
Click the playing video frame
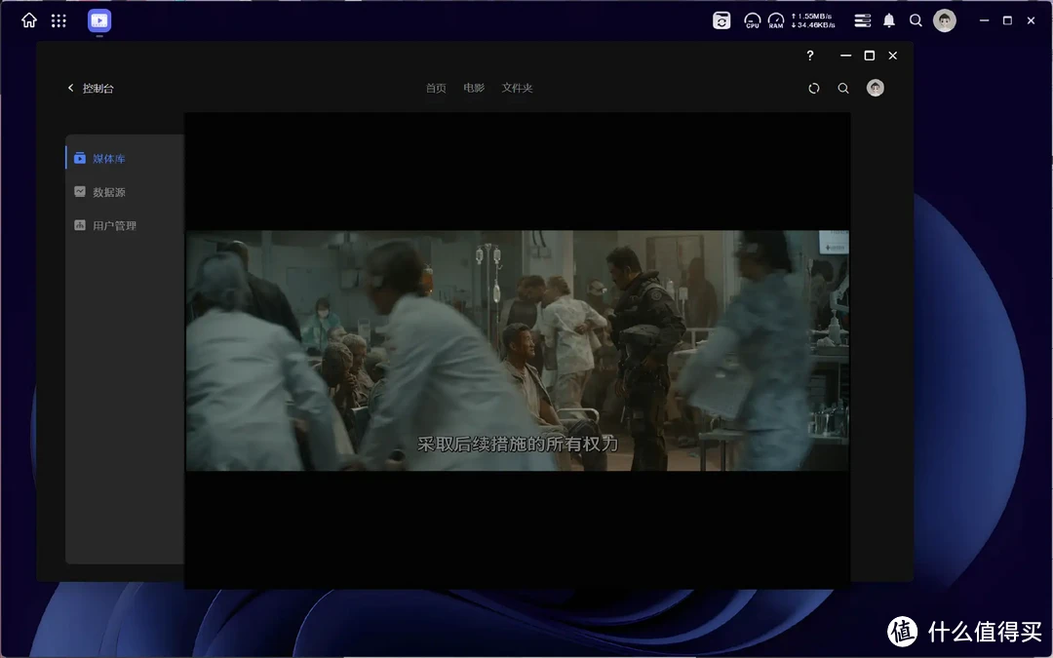[x=517, y=351]
